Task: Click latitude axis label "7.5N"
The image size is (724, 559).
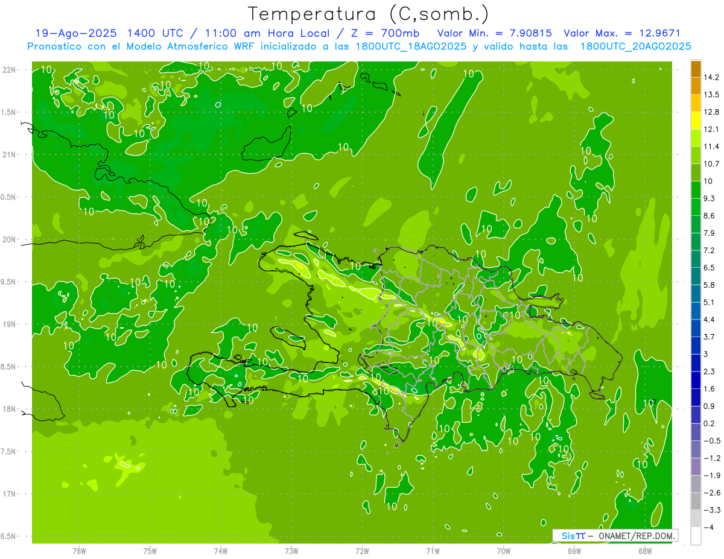Action: pyautogui.click(x=9, y=452)
